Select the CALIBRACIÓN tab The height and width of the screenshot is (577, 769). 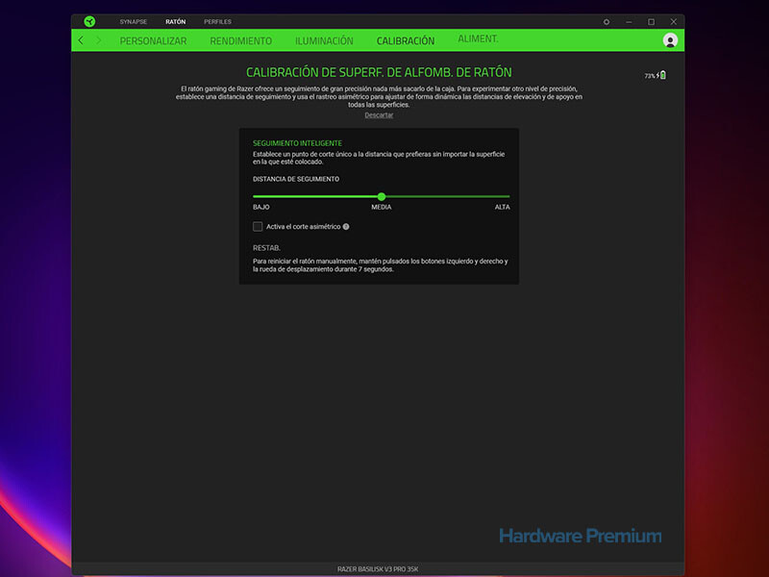(x=406, y=40)
